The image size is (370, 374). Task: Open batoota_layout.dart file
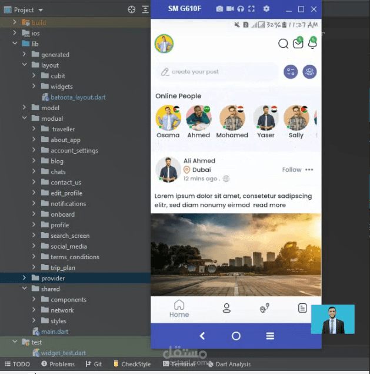(74, 97)
